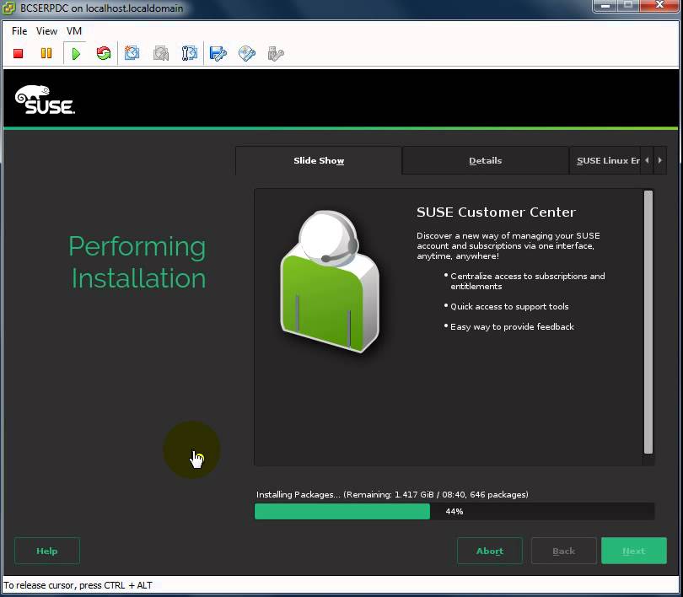Open the snapshot manager icon
This screenshot has width=683, height=597.
pyautogui.click(x=190, y=54)
